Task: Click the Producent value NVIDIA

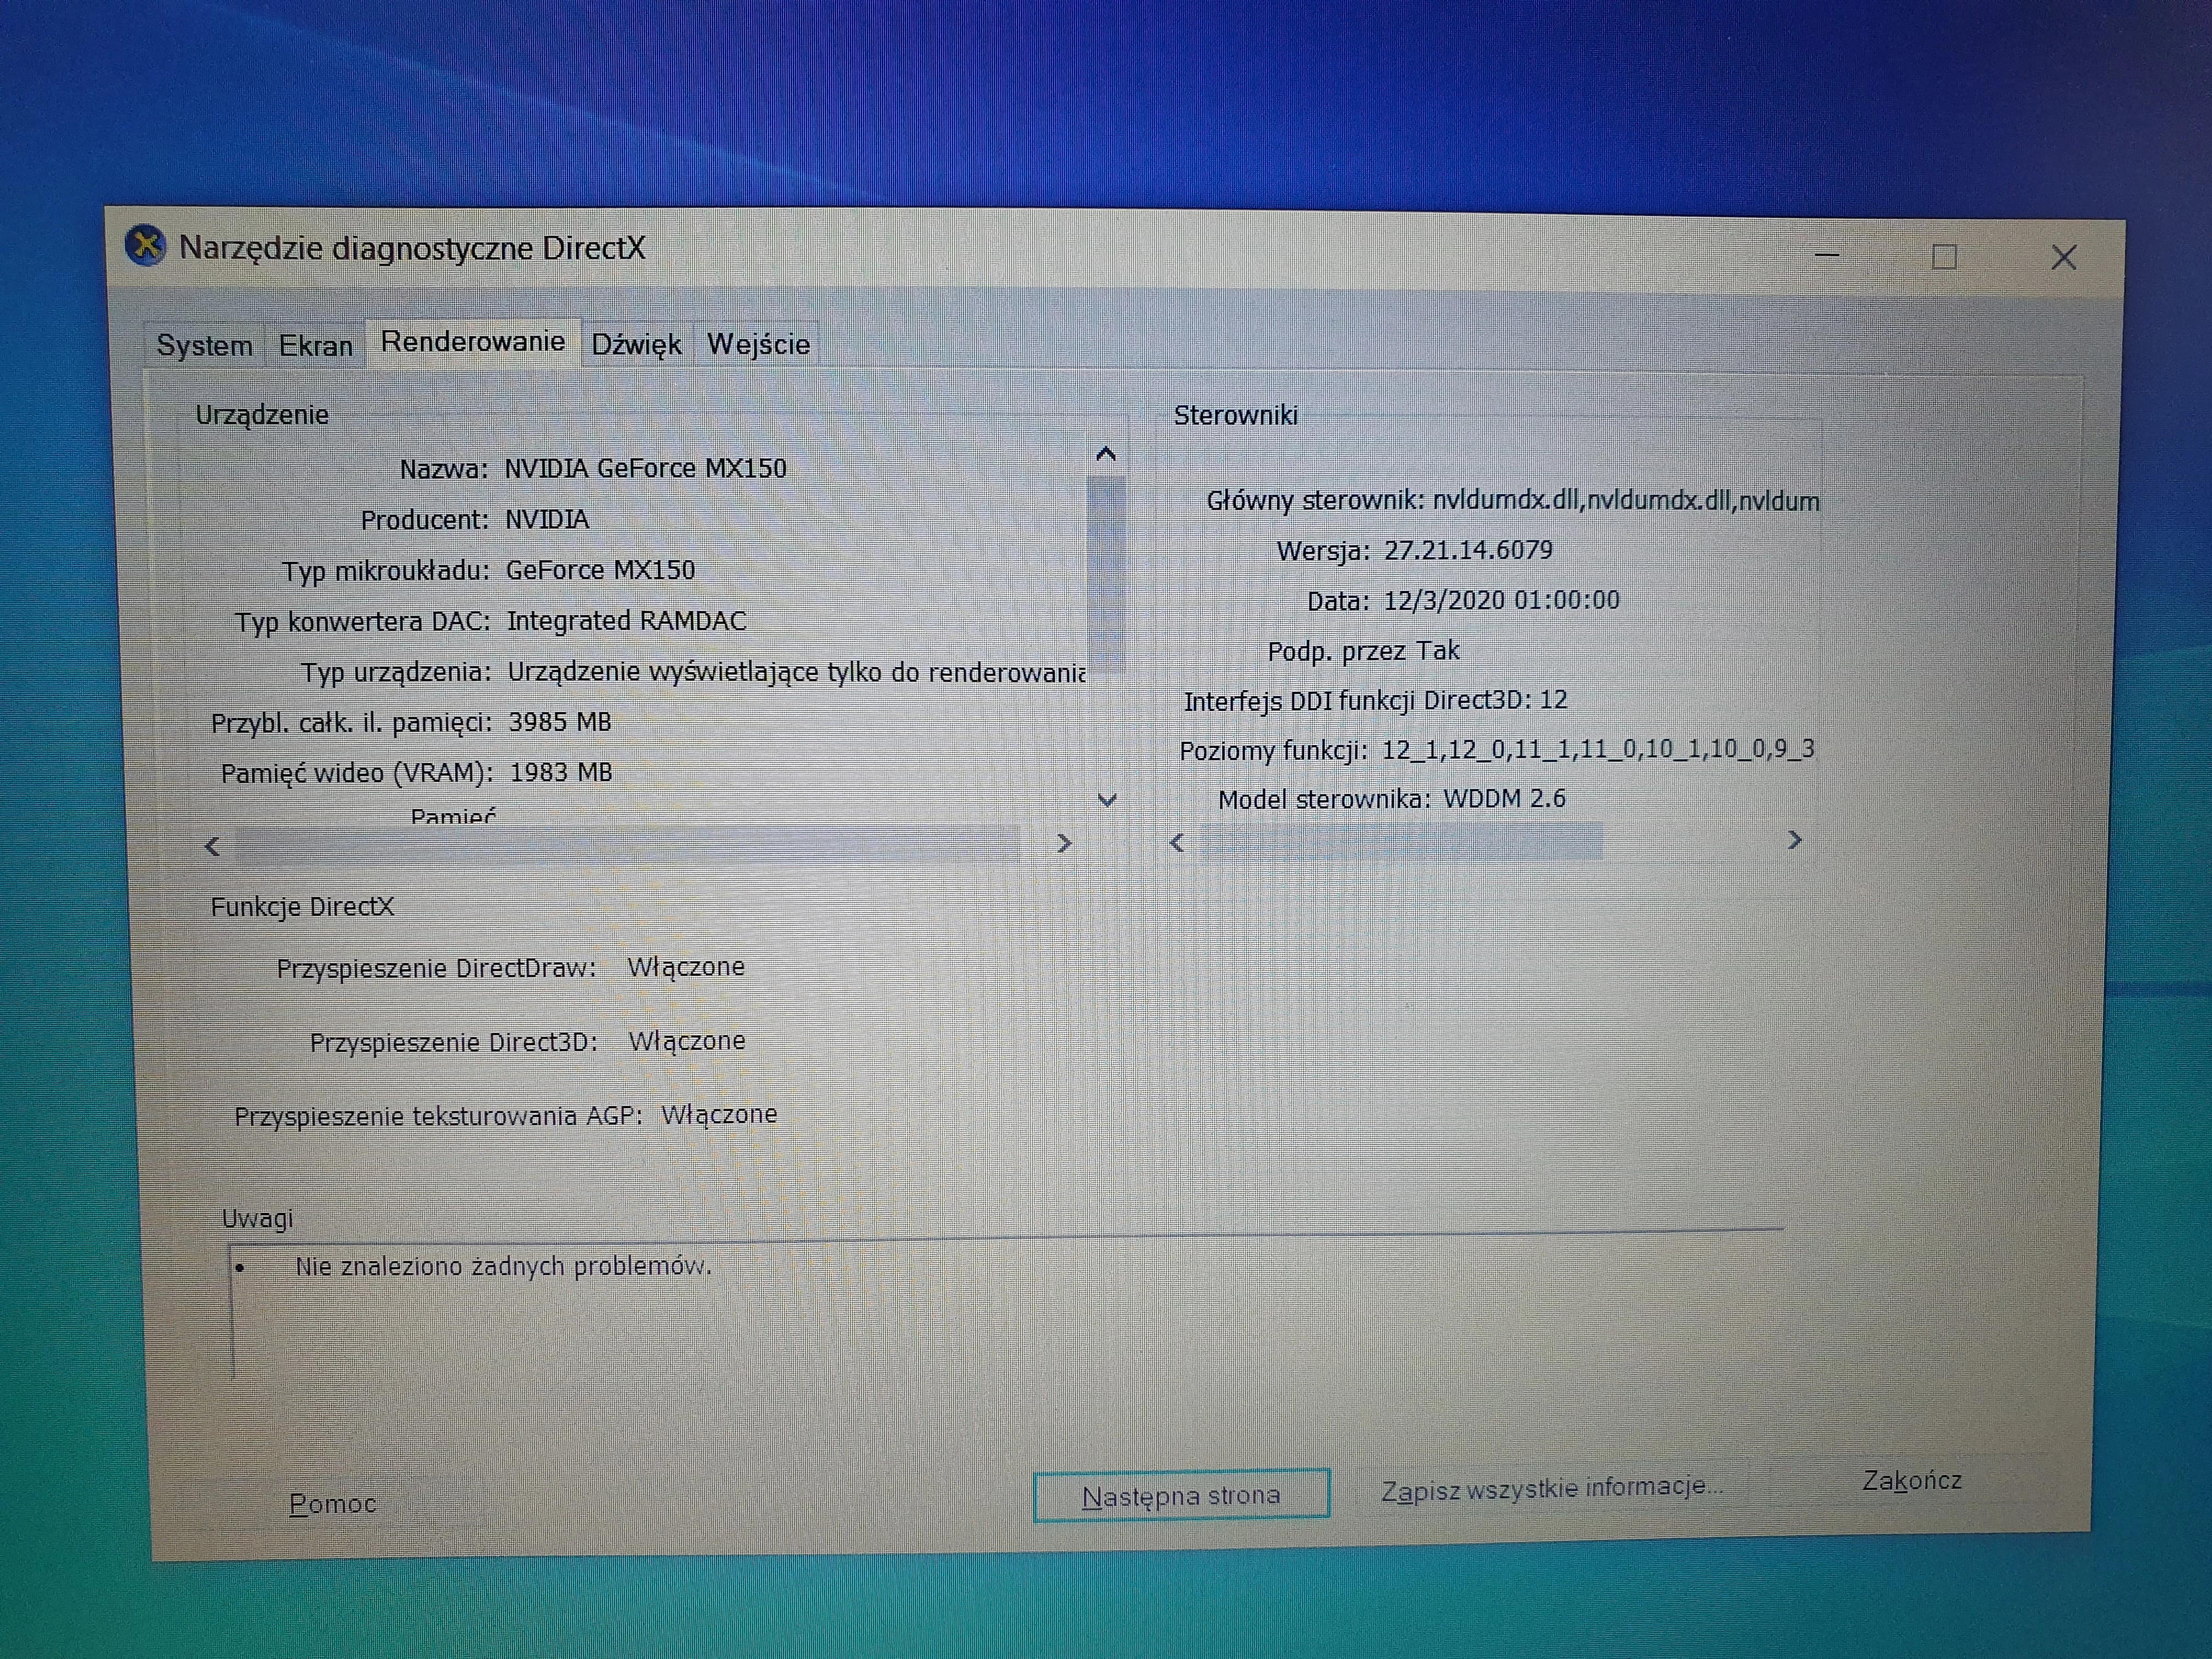Action: point(547,519)
